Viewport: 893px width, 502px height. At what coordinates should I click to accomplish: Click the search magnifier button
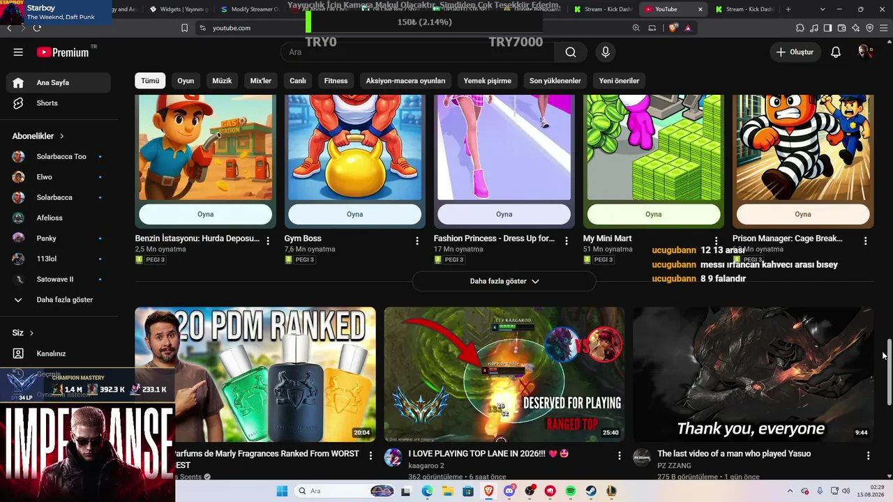pos(571,52)
